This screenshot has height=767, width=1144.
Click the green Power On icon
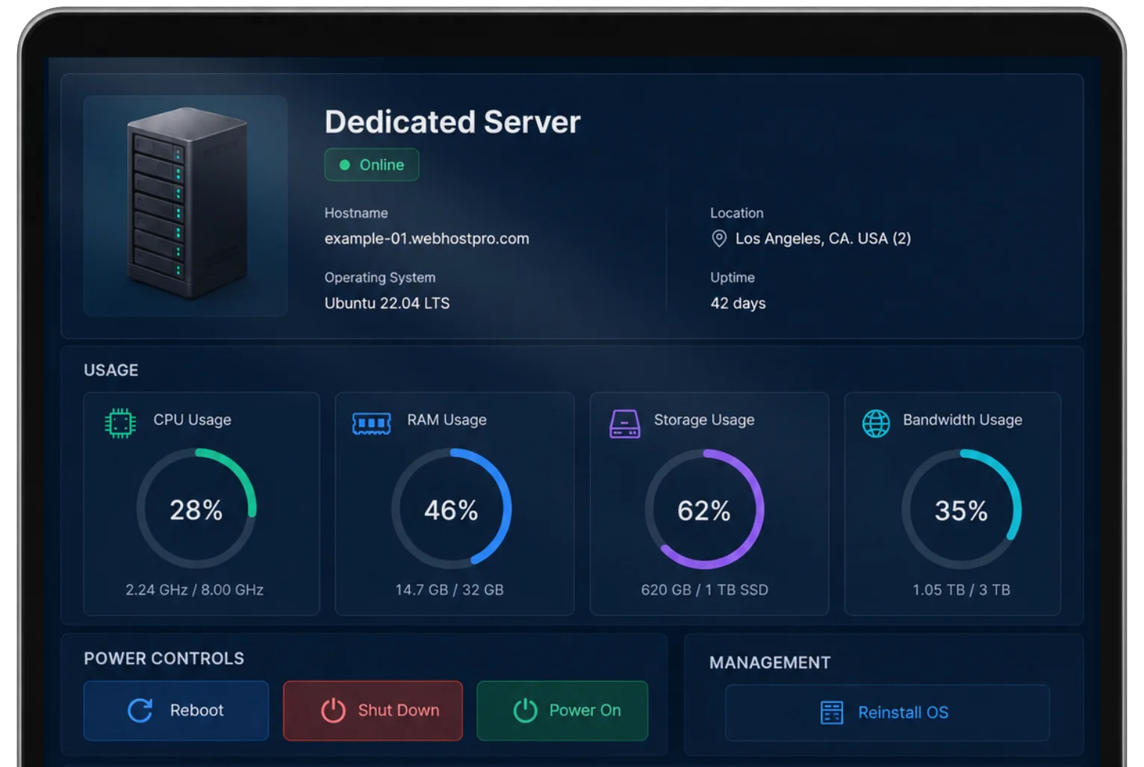[x=525, y=710]
